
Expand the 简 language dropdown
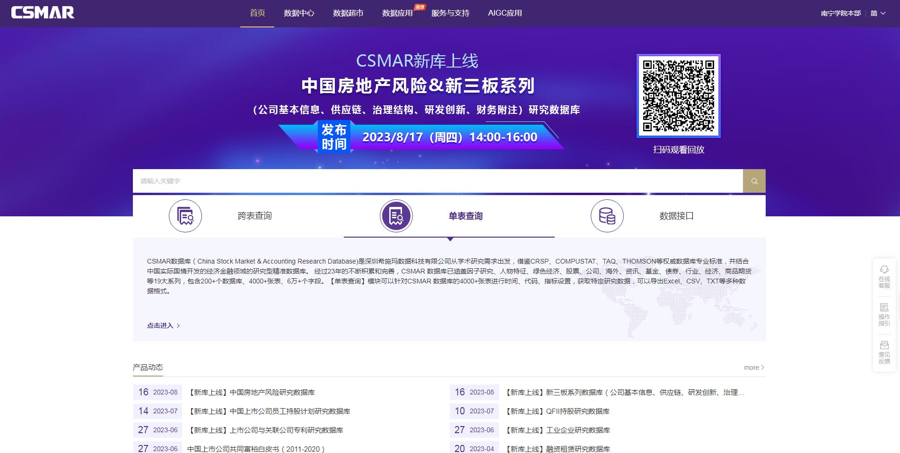click(x=878, y=13)
